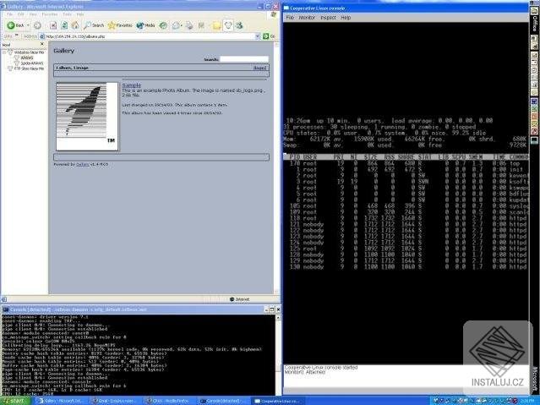Open the Monitor menu in the Linux console
The height and width of the screenshot is (405, 540).
(307, 17)
